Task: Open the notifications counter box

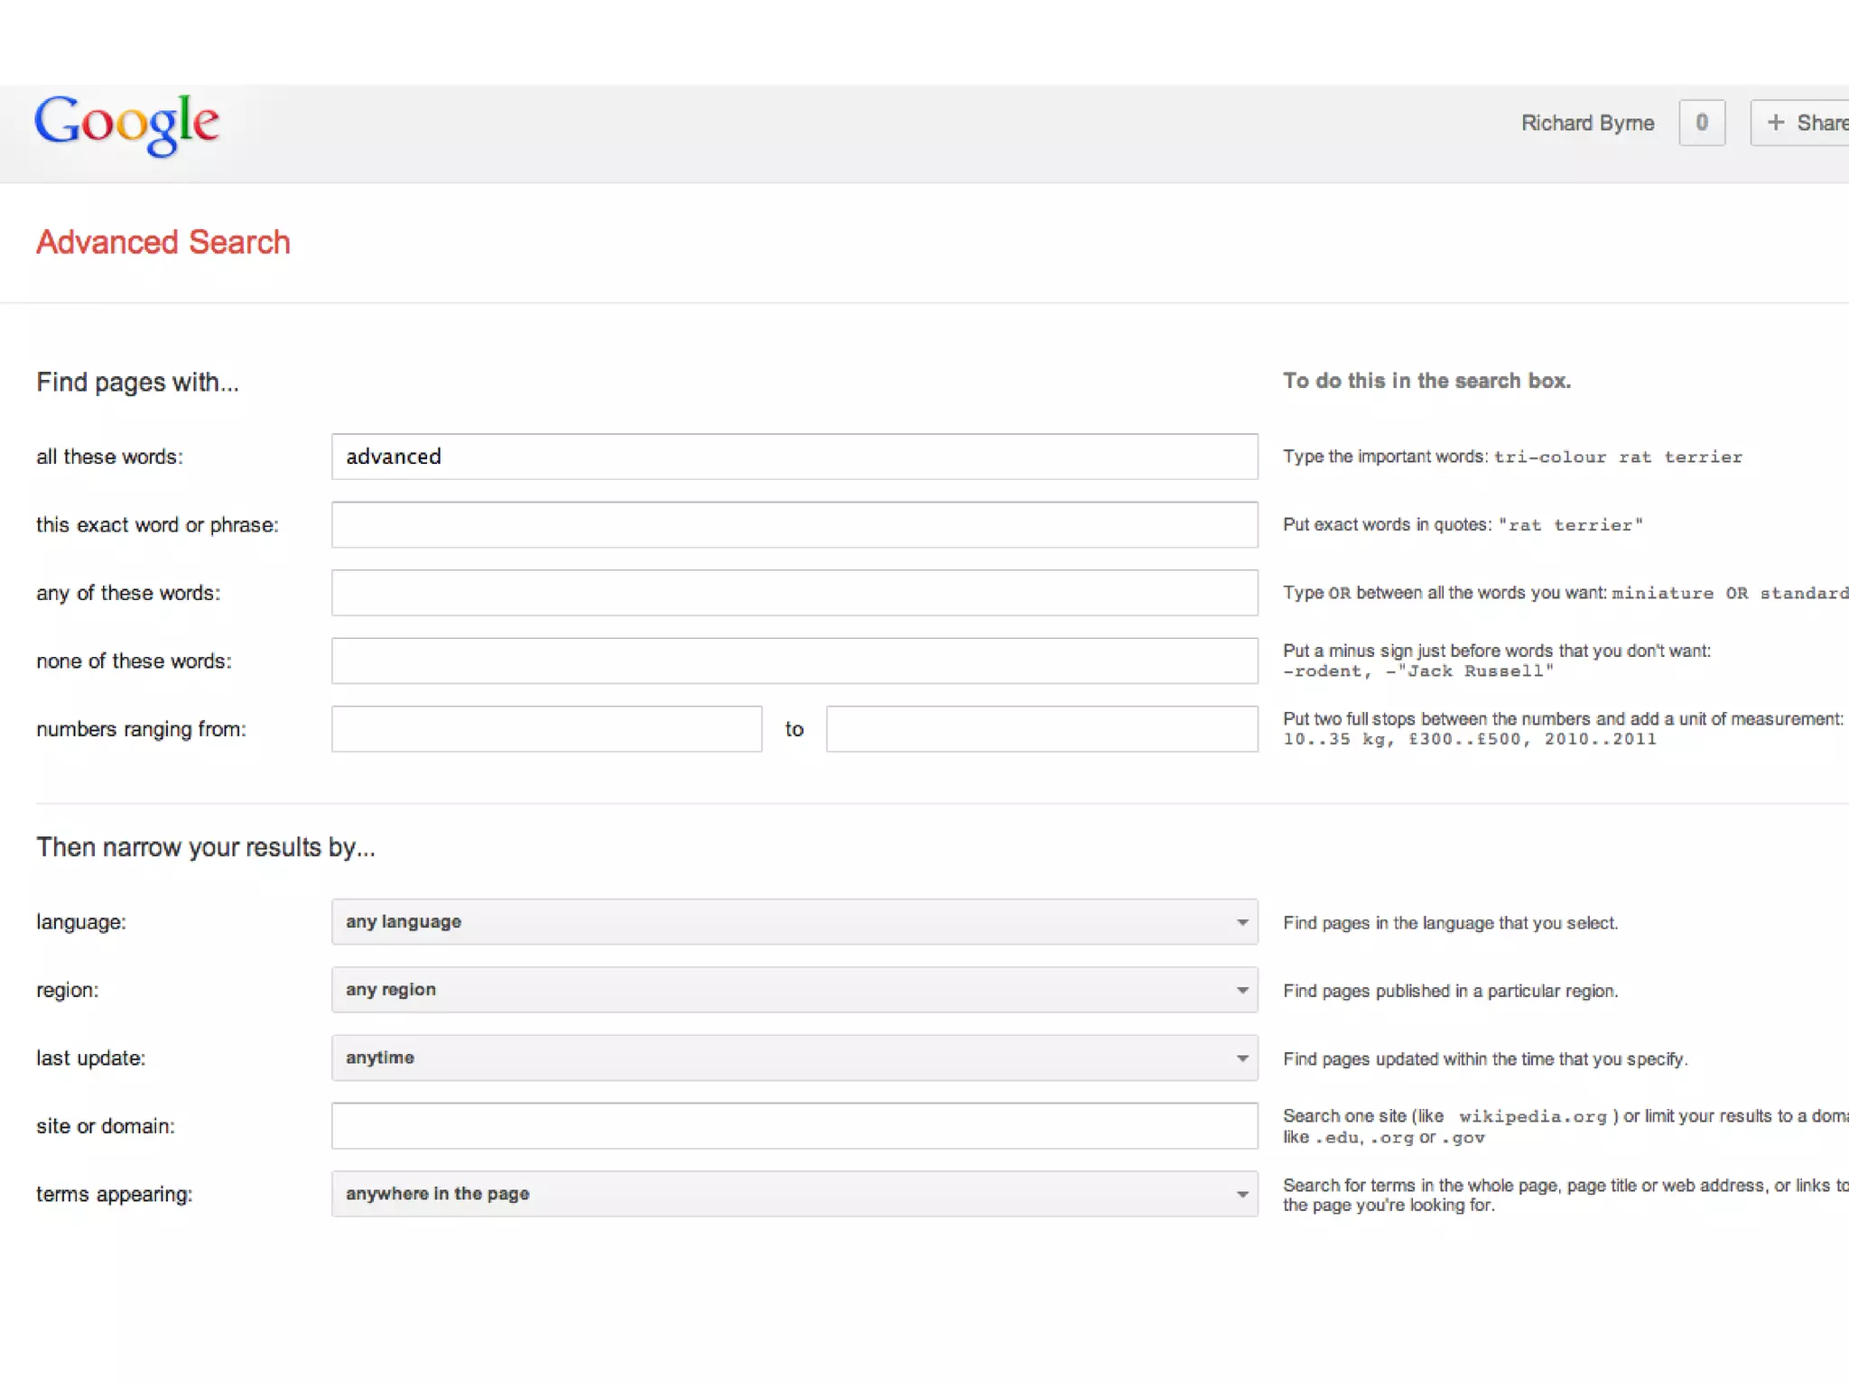Action: coord(1701,123)
